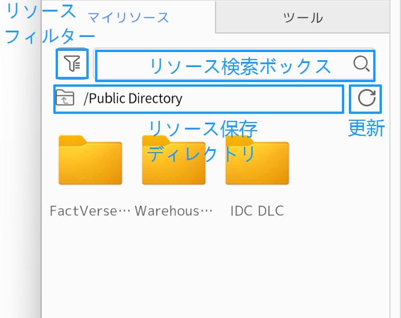Click the 更新 label under refresh
This screenshot has width=401, height=318.
(366, 128)
